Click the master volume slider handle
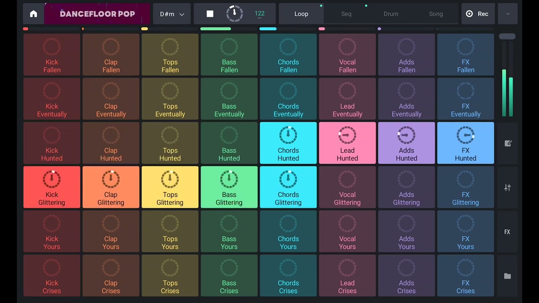Screen dimensions: 539x303 pos(507,37)
